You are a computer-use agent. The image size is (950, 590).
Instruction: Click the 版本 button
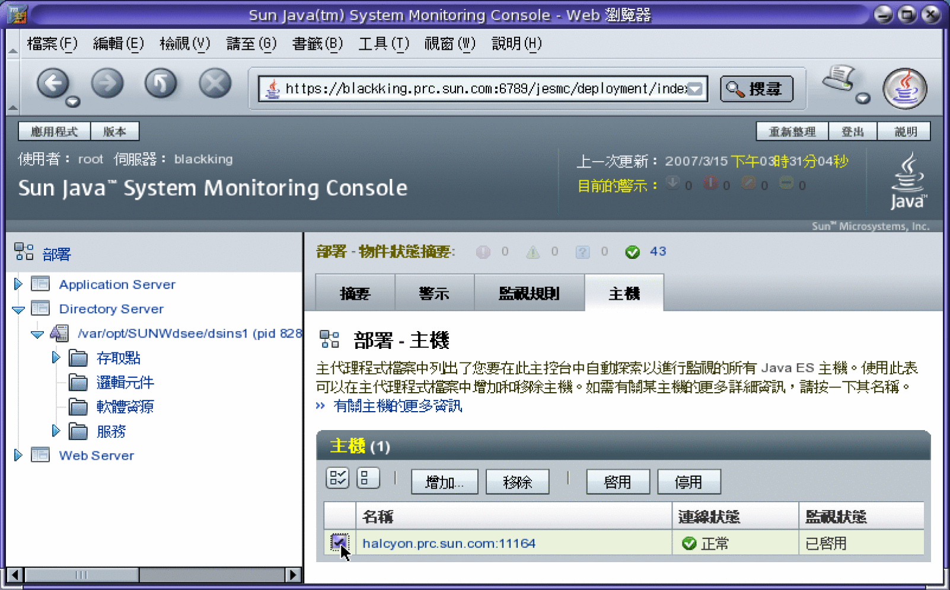pyautogui.click(x=114, y=132)
